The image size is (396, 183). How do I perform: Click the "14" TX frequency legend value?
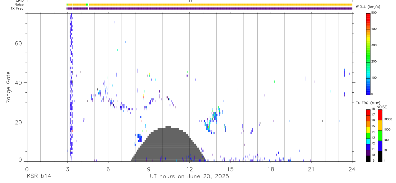click(373, 132)
